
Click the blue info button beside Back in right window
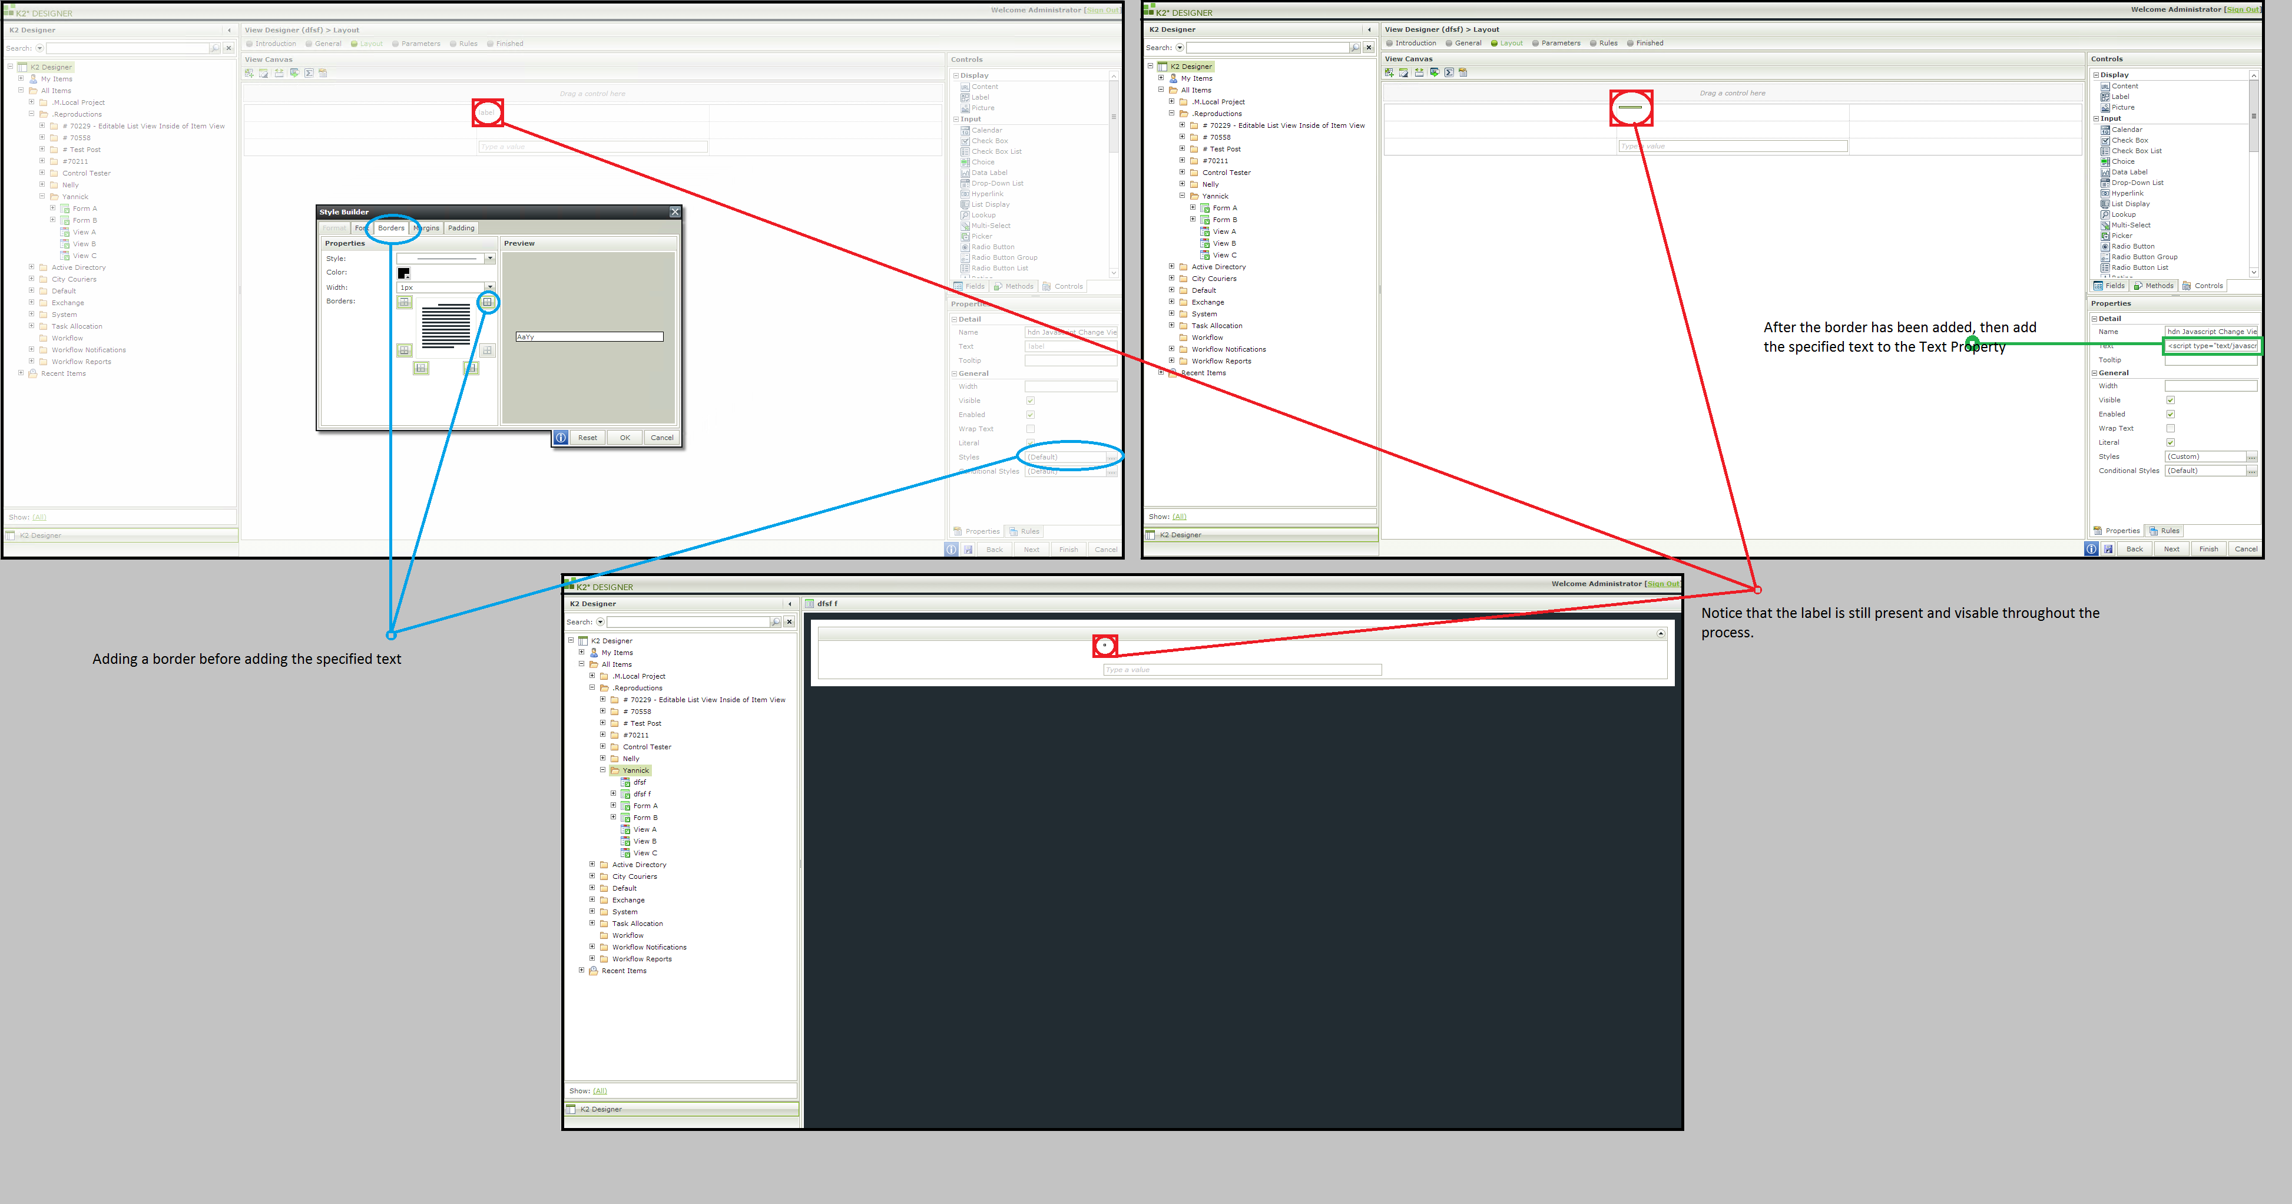[x=2091, y=549]
